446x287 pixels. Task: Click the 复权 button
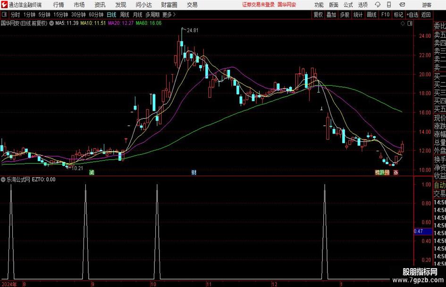(318, 15)
